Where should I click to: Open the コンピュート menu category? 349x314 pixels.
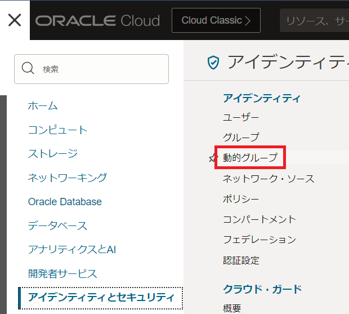pyautogui.click(x=57, y=130)
